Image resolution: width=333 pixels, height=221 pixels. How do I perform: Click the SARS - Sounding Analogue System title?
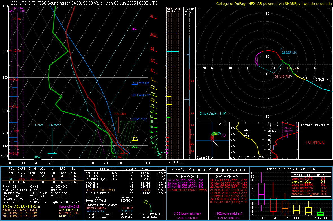tap(208, 170)
